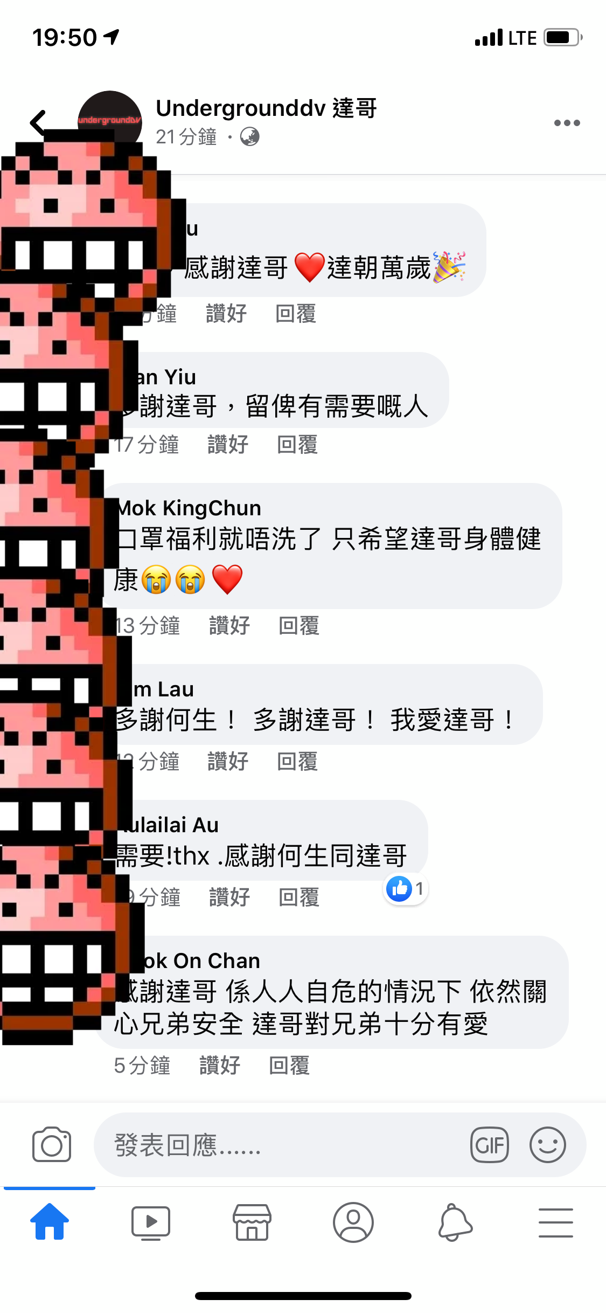View the like reaction on Au's comment
The width and height of the screenshot is (606, 1313).
(x=406, y=888)
